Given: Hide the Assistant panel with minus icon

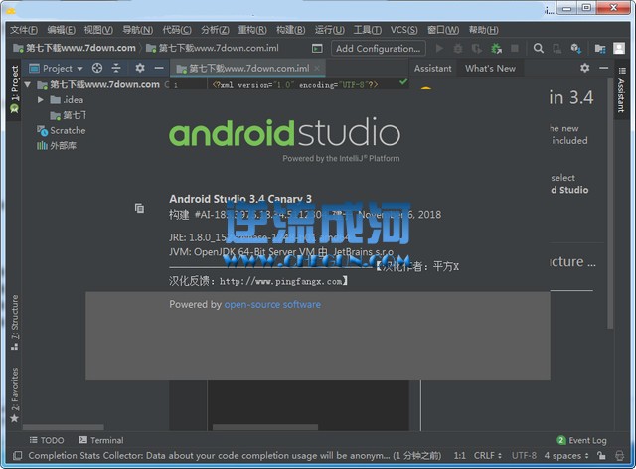Looking at the screenshot, I should coord(603,68).
